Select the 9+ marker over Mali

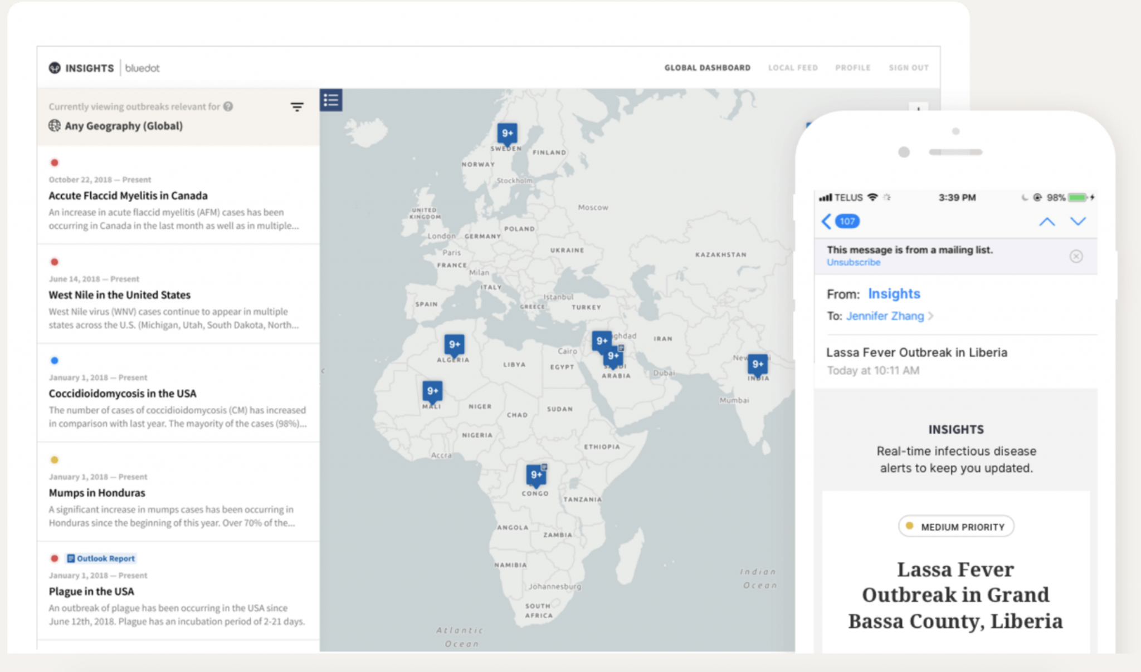[x=432, y=392]
